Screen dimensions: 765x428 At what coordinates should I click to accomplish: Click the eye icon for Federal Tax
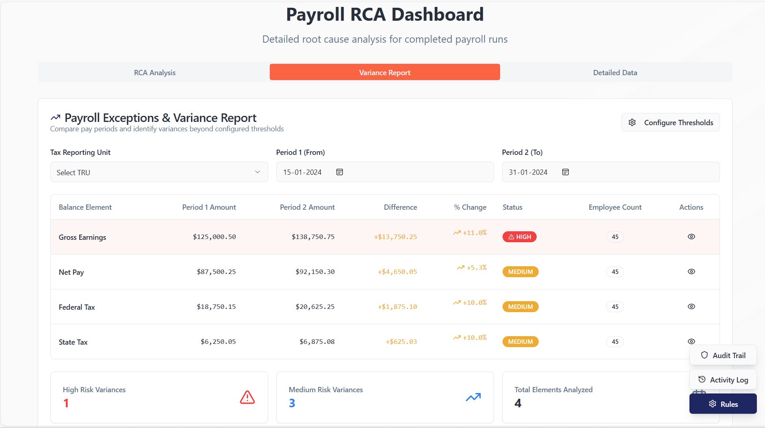(691, 306)
